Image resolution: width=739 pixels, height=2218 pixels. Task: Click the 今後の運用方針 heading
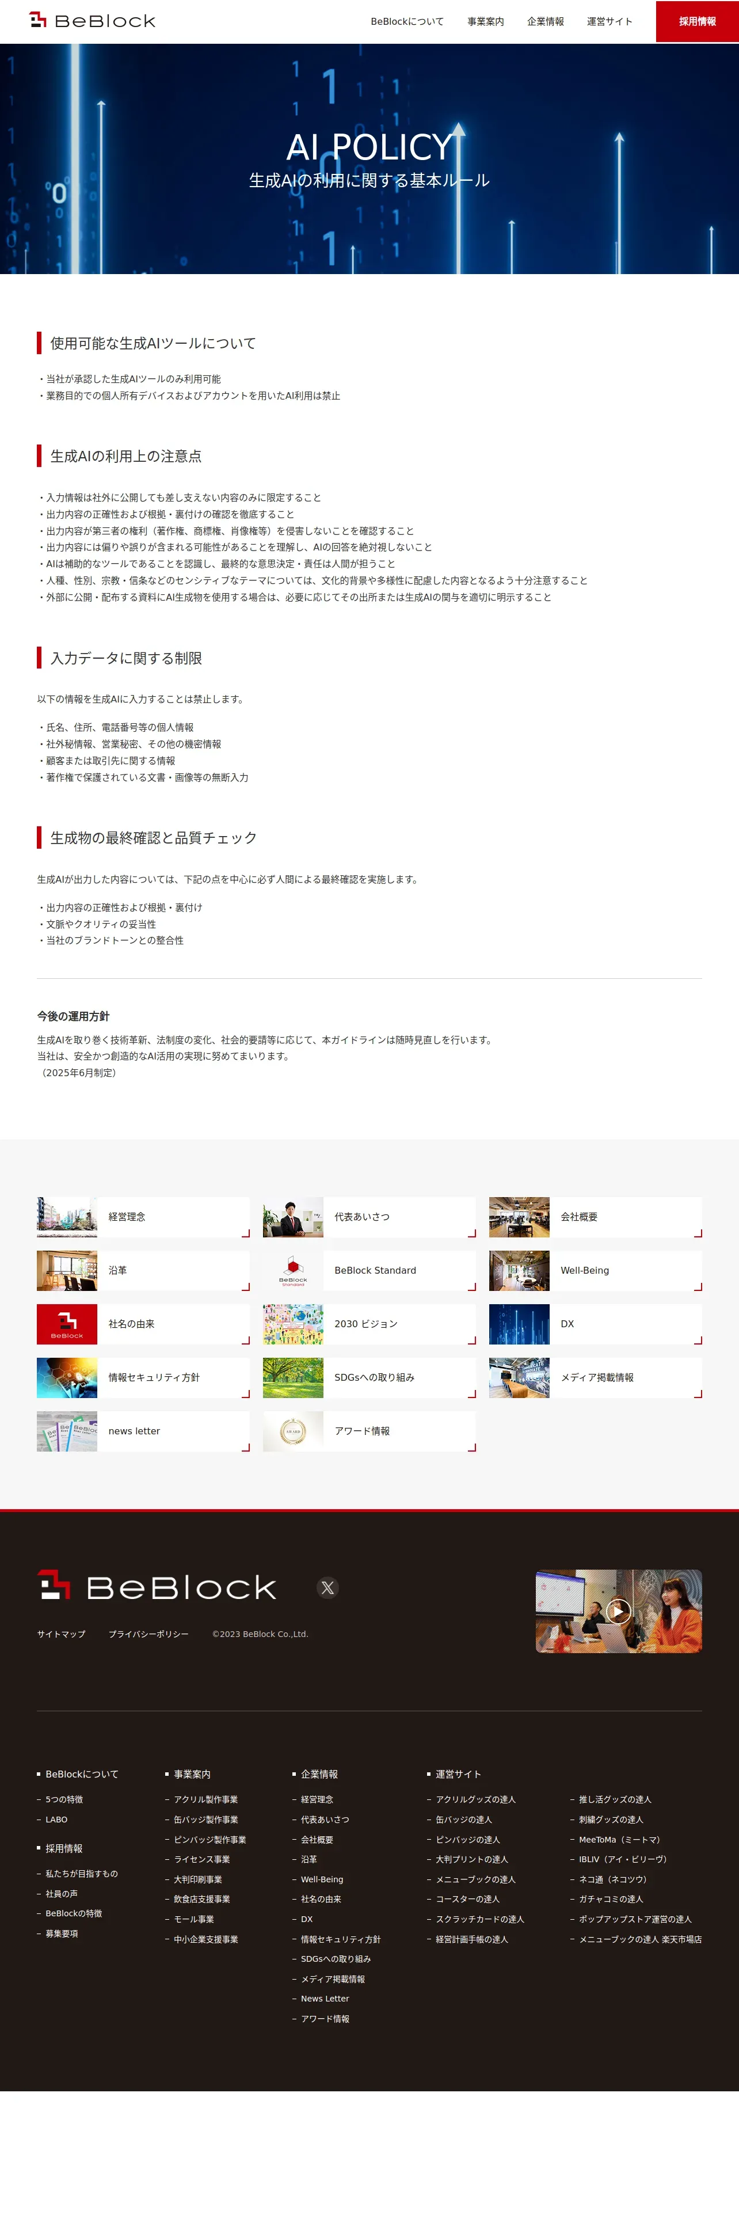[x=73, y=1016]
